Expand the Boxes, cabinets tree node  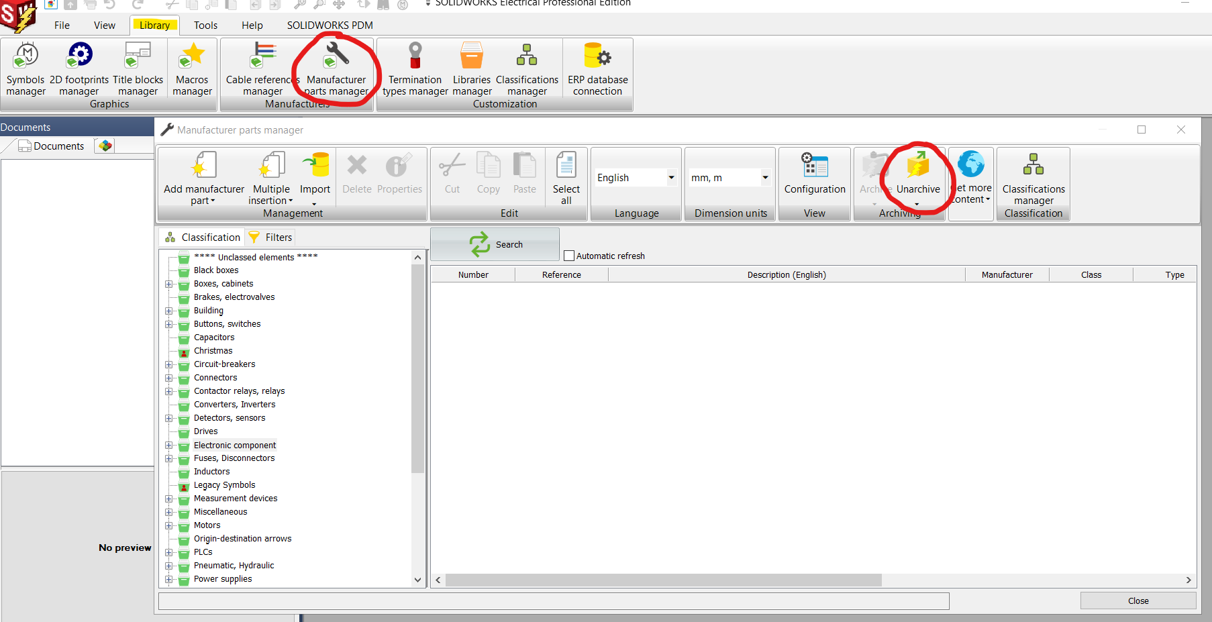[169, 284]
